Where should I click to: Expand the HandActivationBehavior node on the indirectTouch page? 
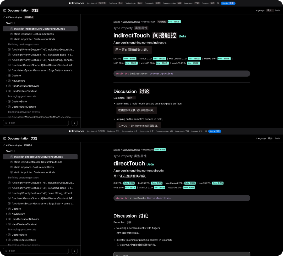click(x=7, y=86)
